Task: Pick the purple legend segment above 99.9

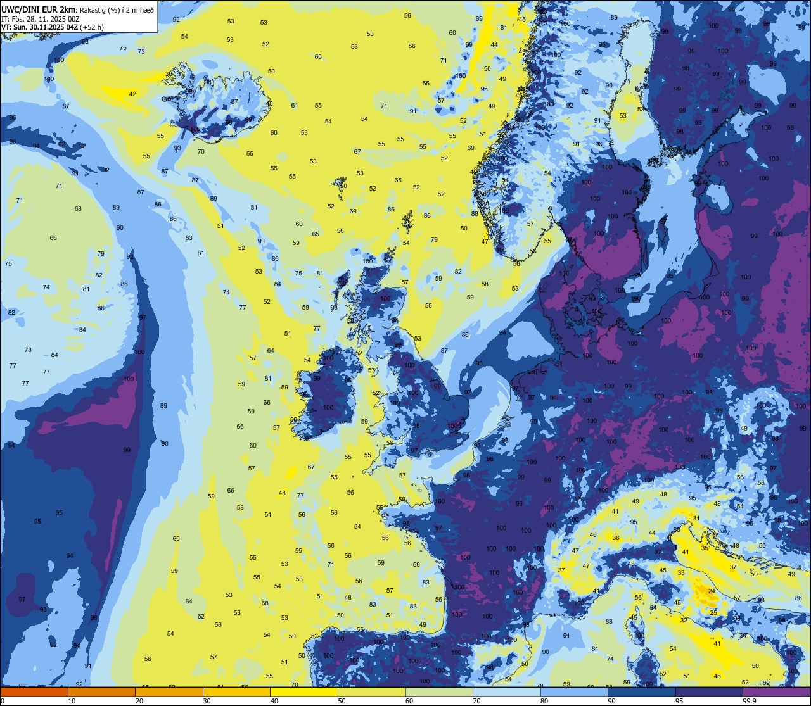Action: tap(776, 692)
